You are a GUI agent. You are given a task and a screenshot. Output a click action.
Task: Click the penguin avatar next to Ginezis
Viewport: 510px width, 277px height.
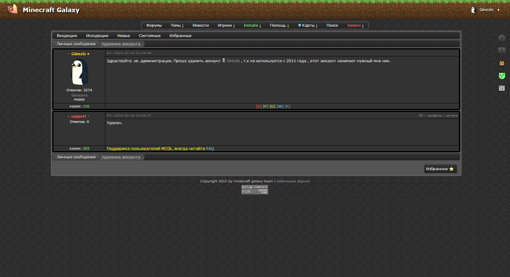point(473,10)
